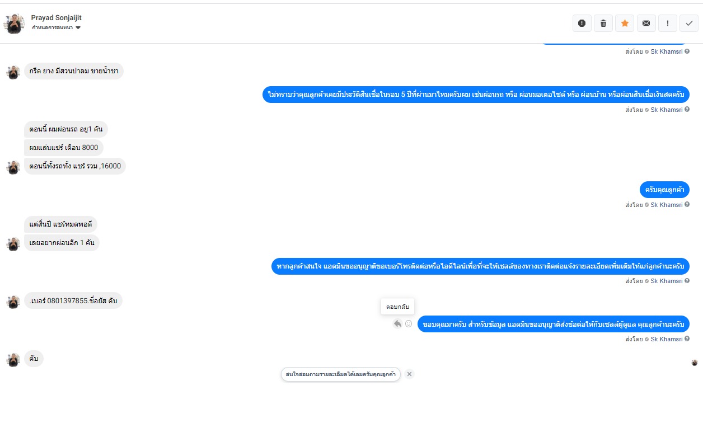This screenshot has height=428, width=703.
Task: Click the customer message เลยอยากผ่อนอีก 1 คัน
Action: [x=62, y=243]
